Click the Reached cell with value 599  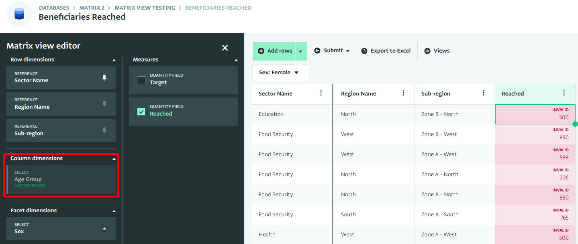point(535,155)
